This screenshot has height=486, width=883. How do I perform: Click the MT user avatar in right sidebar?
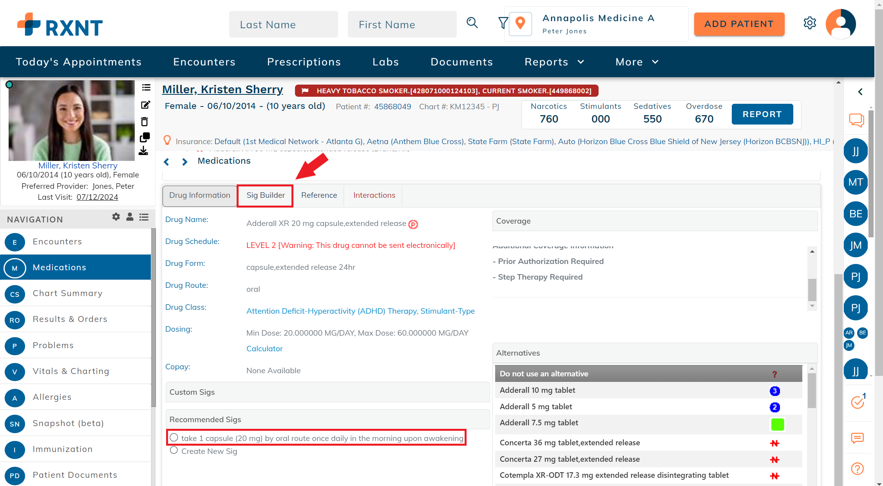point(856,182)
